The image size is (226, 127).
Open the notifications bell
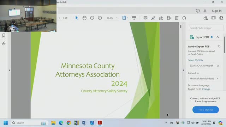pyautogui.click(x=205, y=11)
